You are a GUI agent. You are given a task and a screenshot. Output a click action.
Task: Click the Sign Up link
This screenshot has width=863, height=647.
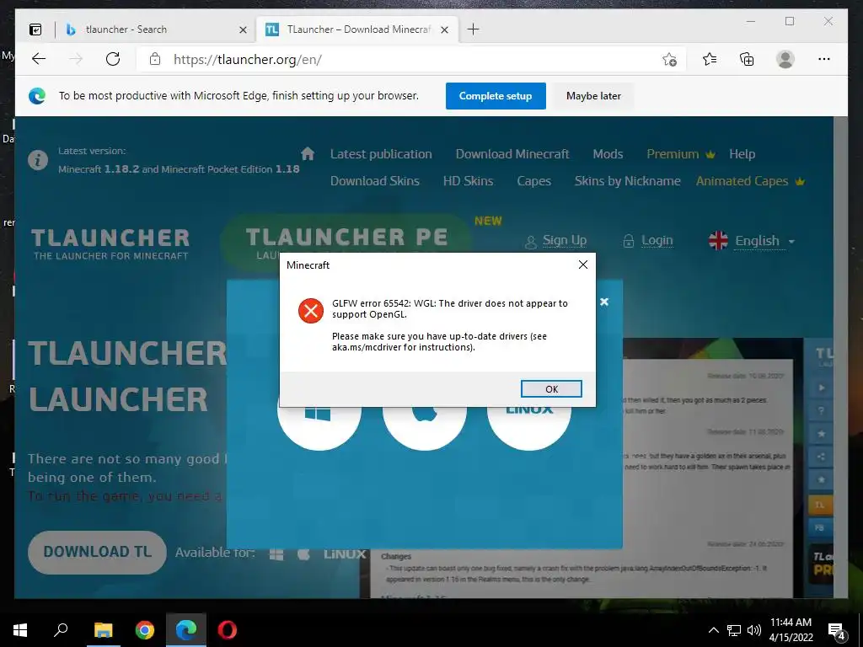pos(556,240)
